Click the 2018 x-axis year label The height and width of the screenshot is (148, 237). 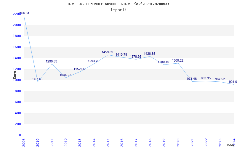[x=150, y=143]
